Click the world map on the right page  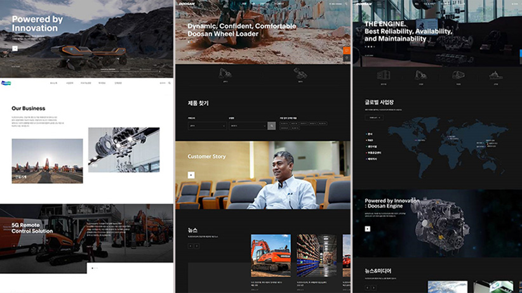click(448, 146)
